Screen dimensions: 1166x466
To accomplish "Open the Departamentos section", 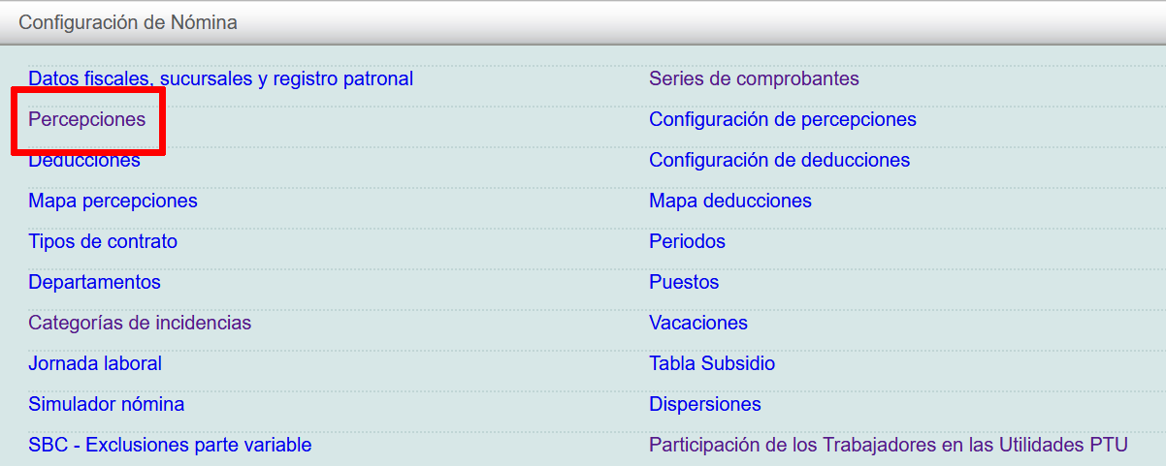I will click(94, 282).
